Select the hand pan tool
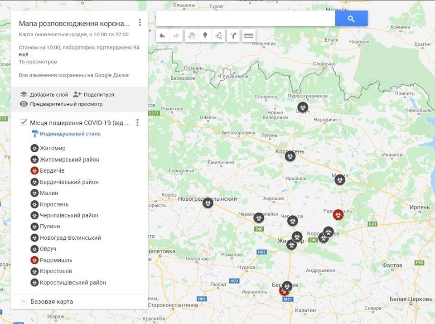Image resolution: width=435 pixels, height=324 pixels. (x=192, y=36)
